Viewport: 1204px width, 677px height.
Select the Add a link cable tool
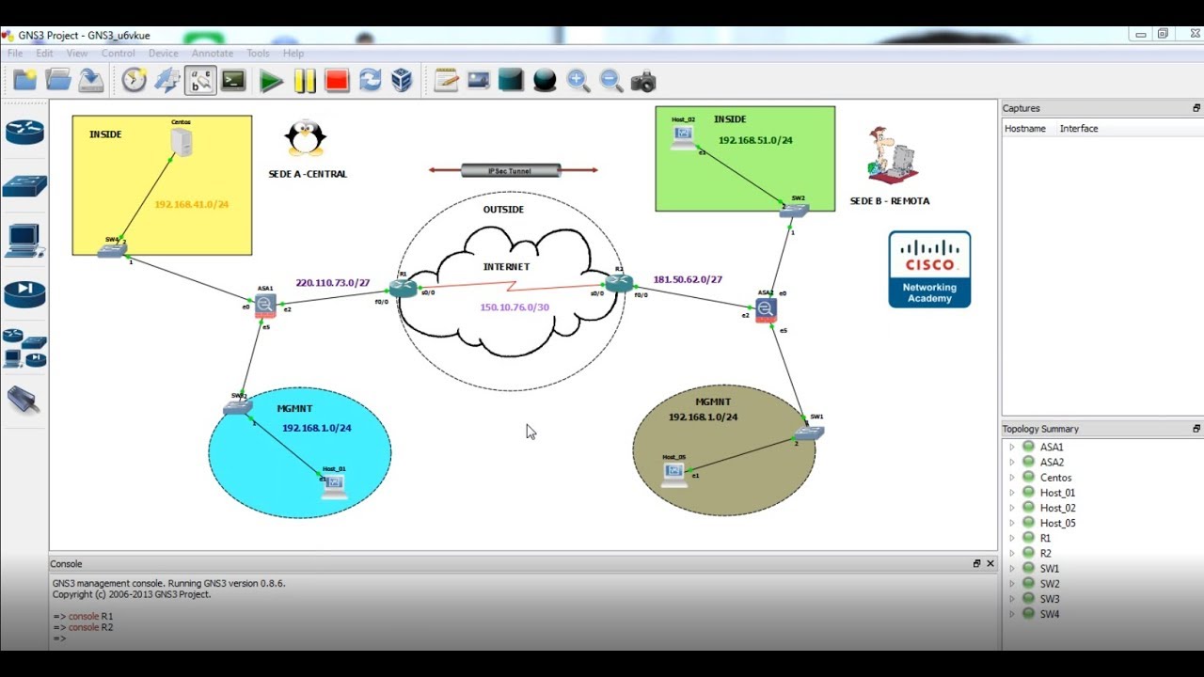point(24,401)
